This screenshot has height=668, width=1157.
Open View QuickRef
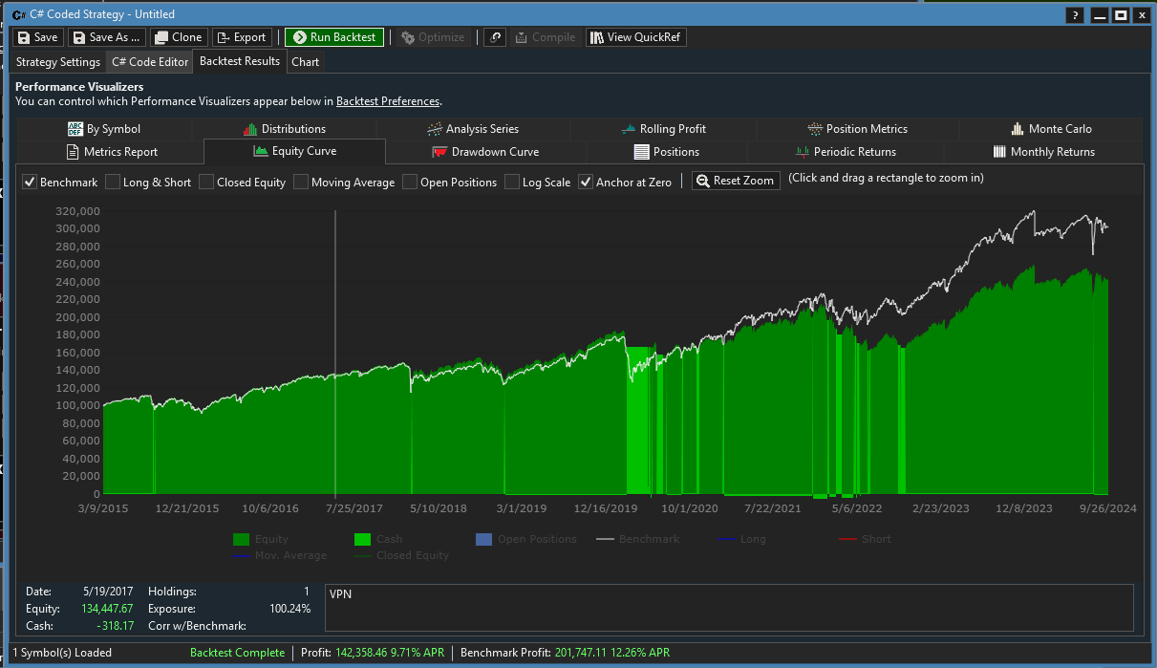pos(635,37)
